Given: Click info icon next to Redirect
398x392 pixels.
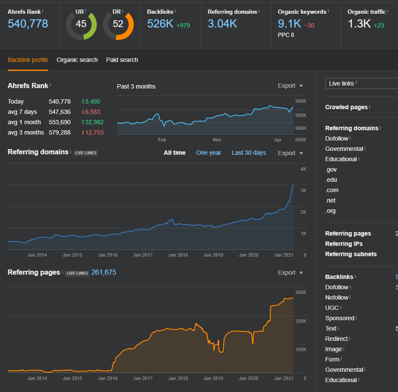Looking at the screenshot, I should click(349, 338).
